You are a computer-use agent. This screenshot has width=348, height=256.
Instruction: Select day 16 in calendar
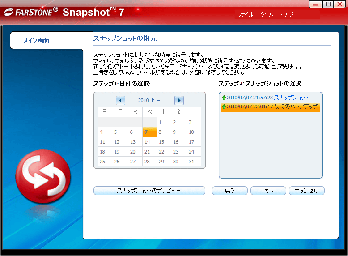pyautogui.click(x=178, y=142)
